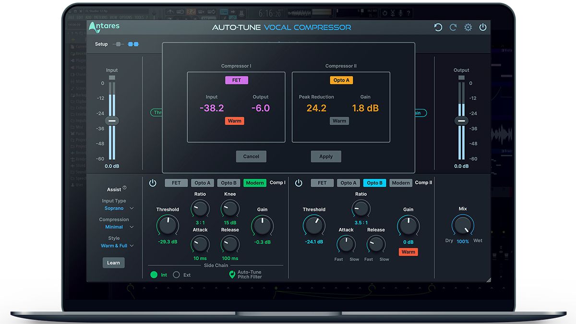Click the Input level fader handle
The height and width of the screenshot is (324, 576).
tap(112, 121)
